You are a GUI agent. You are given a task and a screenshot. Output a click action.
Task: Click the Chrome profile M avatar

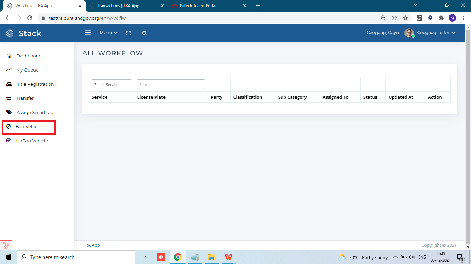click(x=452, y=18)
